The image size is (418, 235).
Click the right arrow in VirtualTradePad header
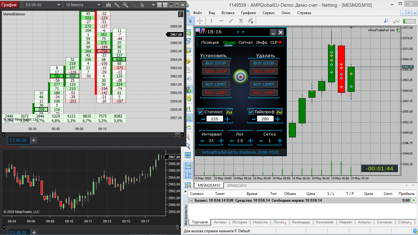pos(244,32)
